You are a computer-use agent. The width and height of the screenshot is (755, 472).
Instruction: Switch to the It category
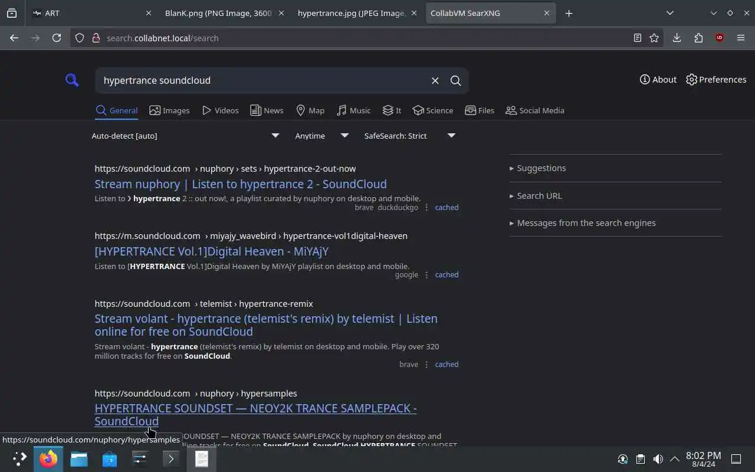click(392, 110)
